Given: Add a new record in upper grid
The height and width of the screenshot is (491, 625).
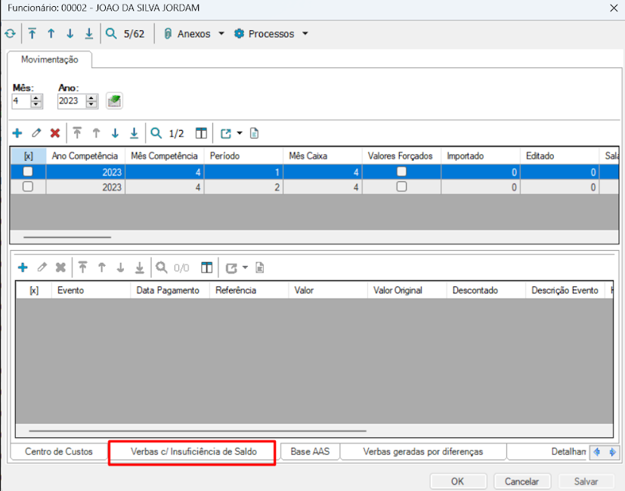Looking at the screenshot, I should [x=17, y=133].
